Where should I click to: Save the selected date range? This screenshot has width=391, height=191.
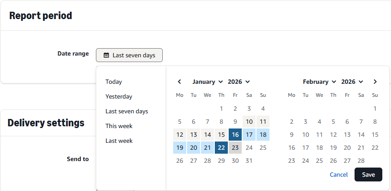[368, 175]
